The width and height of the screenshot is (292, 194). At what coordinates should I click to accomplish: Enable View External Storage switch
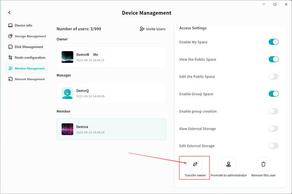coord(273,128)
